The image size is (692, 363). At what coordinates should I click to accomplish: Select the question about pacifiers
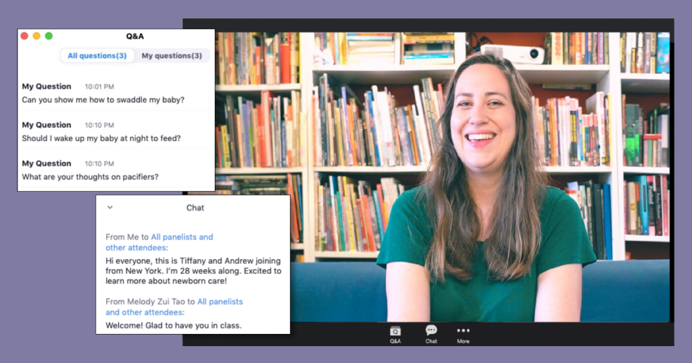tap(90, 177)
